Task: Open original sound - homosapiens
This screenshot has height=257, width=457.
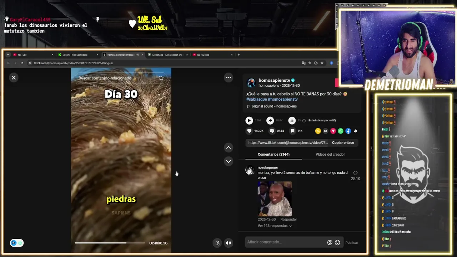Action: 274,106
